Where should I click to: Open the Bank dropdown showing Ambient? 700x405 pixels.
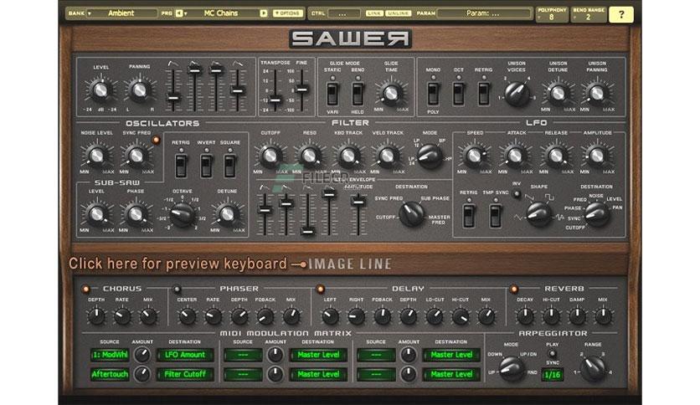coord(121,13)
